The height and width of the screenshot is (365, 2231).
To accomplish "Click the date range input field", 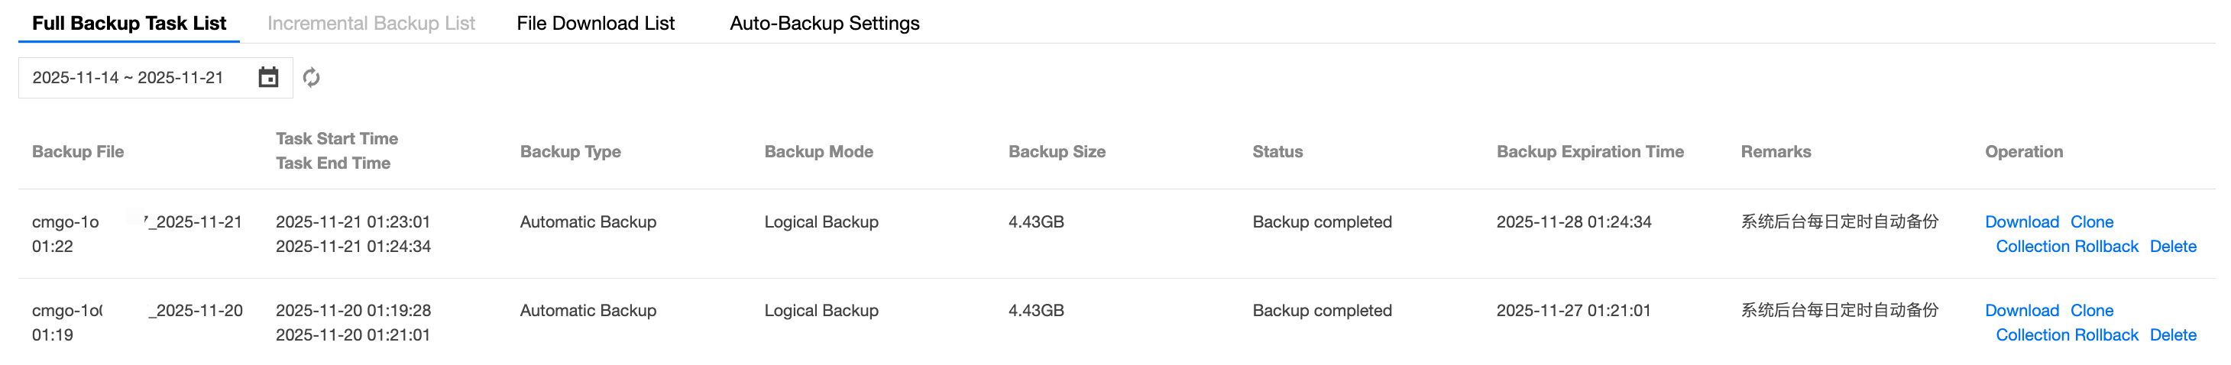I will pyautogui.click(x=128, y=78).
